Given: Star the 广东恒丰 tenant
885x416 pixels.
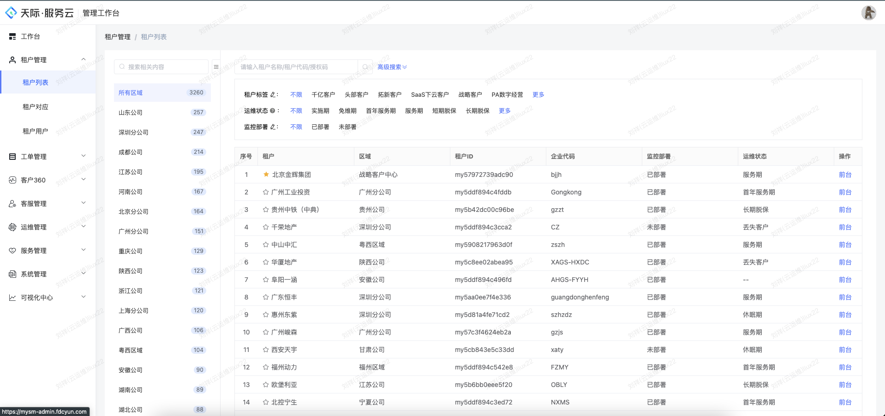Looking at the screenshot, I should [266, 297].
